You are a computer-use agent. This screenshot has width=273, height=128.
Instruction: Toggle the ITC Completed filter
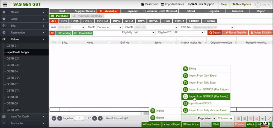coord(83,33)
